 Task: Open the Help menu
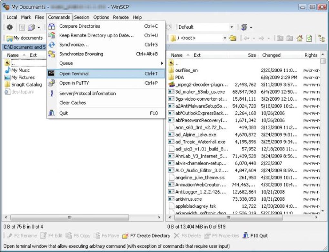(x=137, y=17)
